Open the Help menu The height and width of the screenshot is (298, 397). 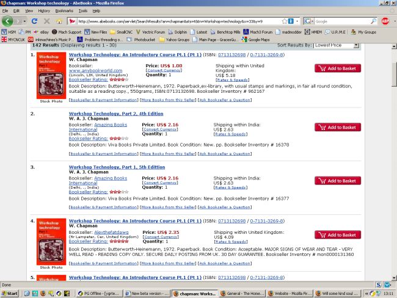coord(97,10)
